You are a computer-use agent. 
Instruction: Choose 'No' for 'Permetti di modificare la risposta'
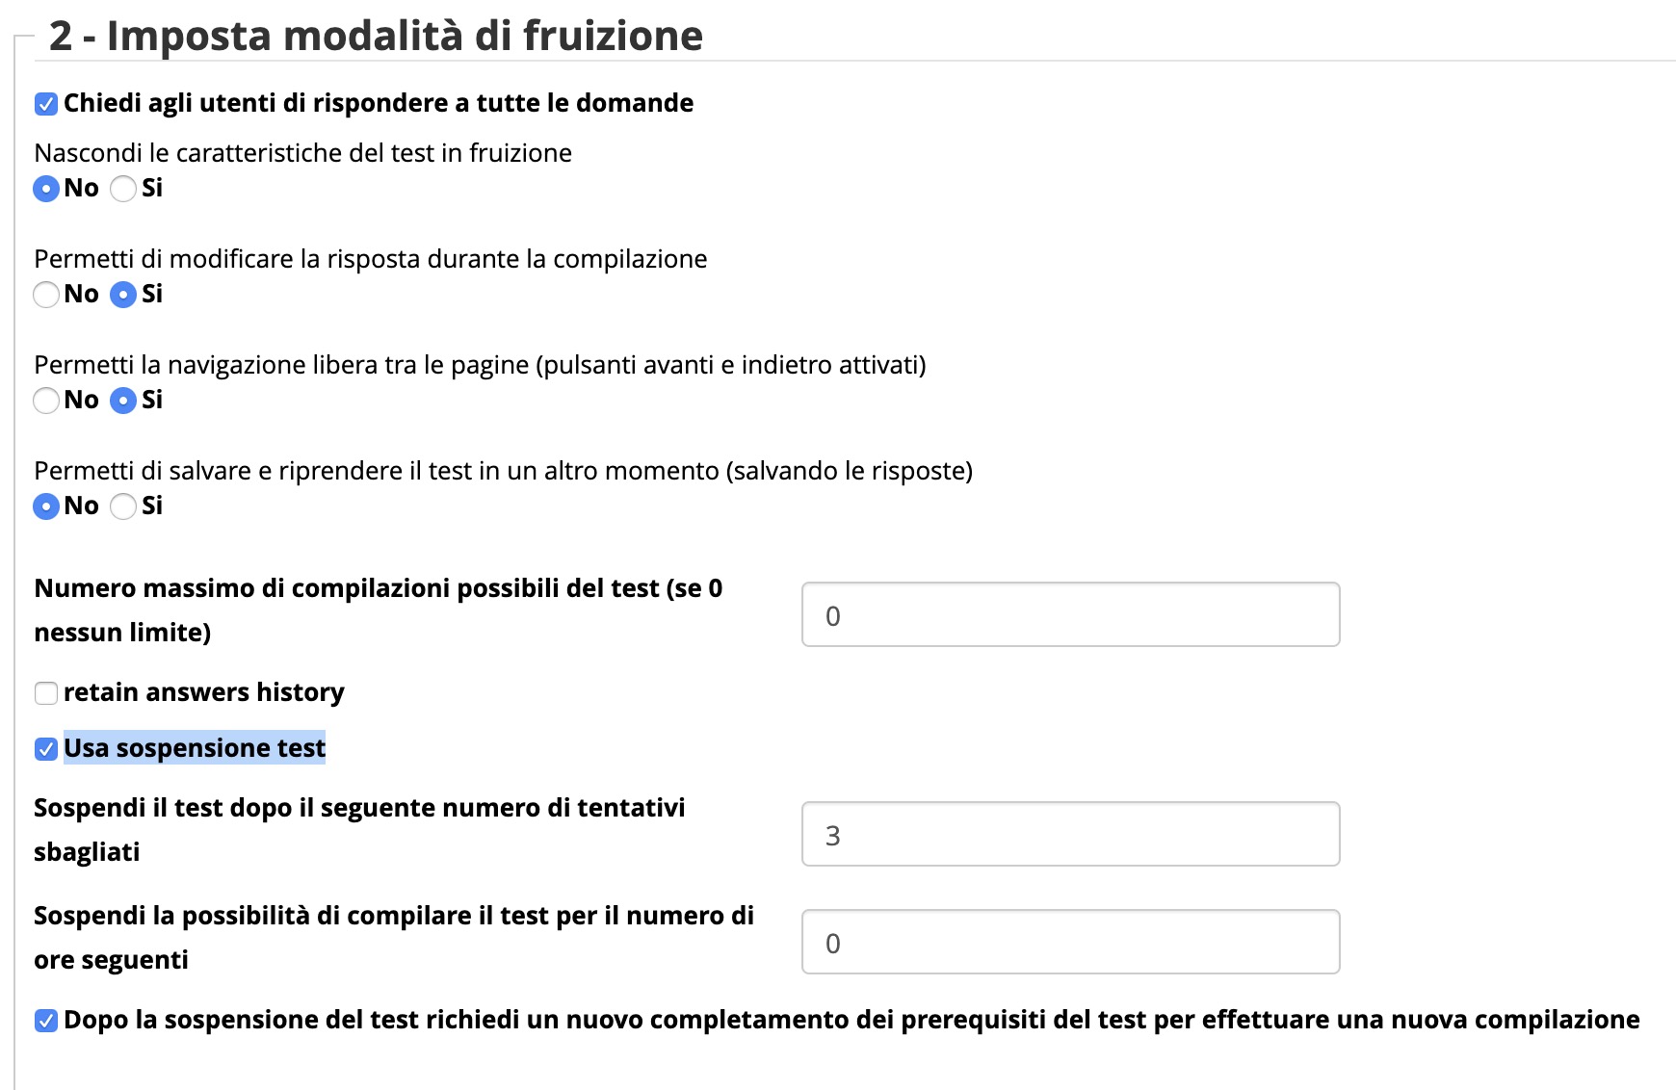coord(45,295)
